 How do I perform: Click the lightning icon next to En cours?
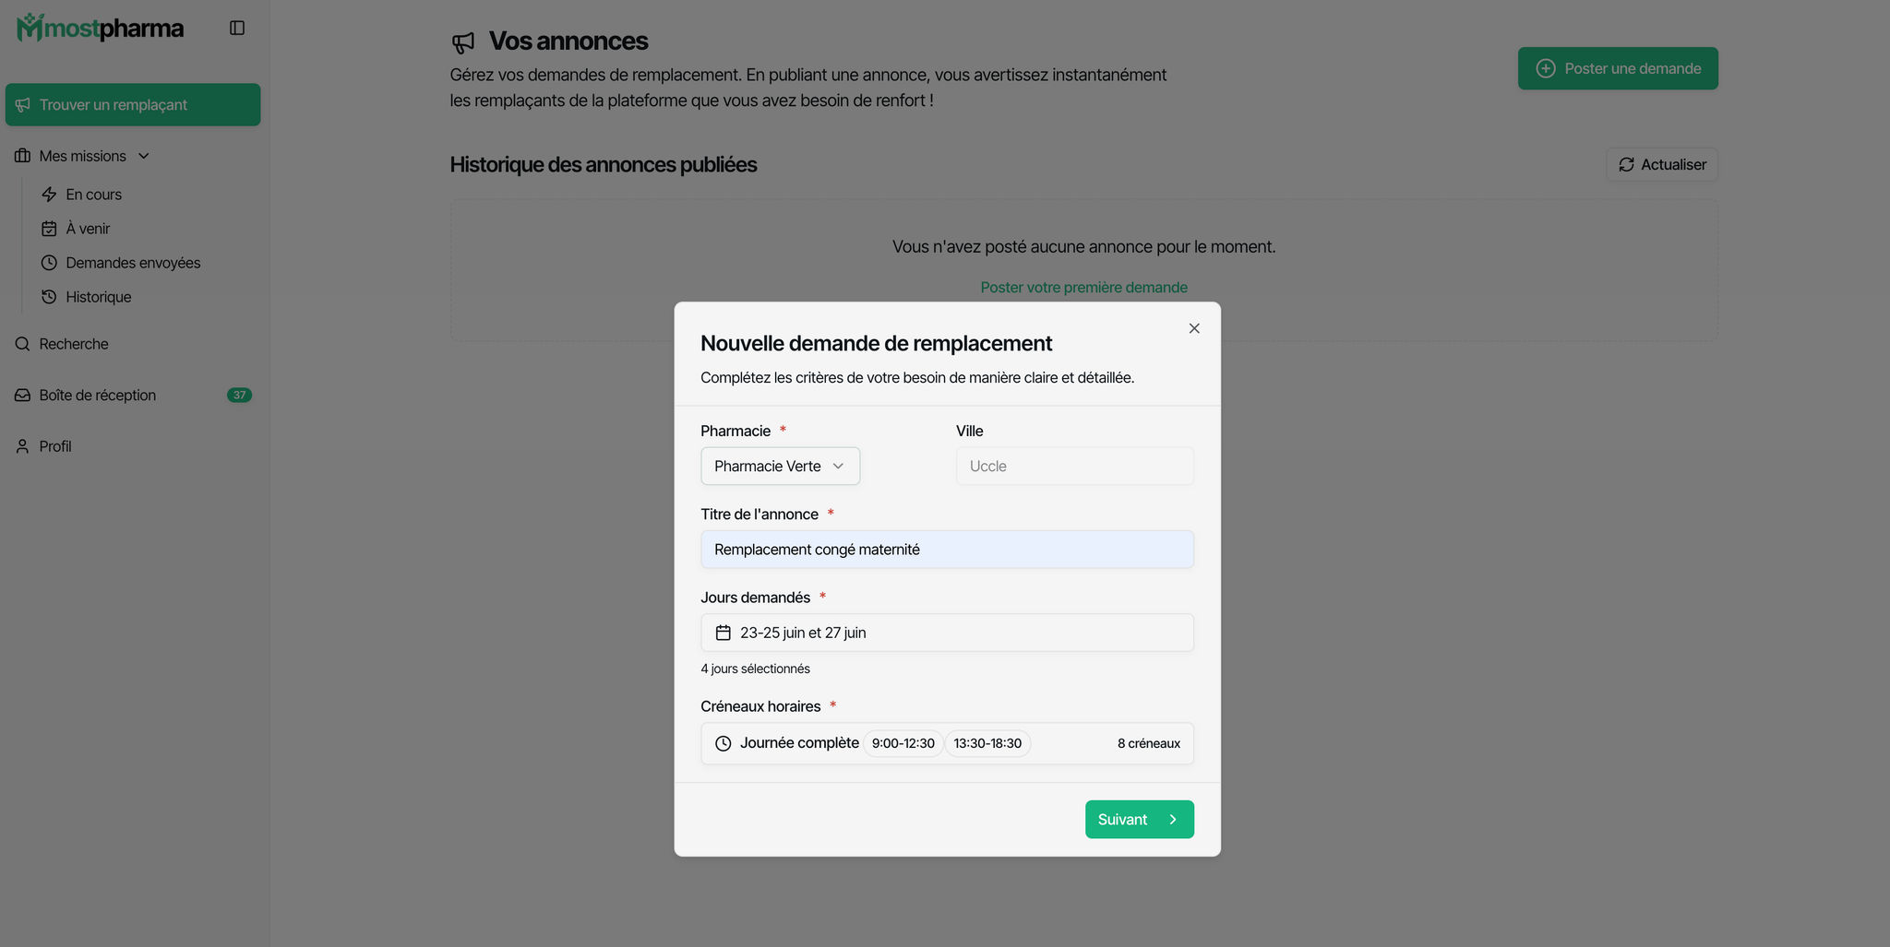pos(49,195)
